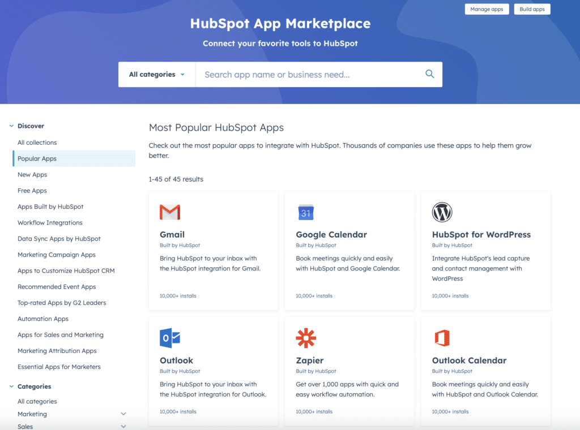Click Zapier's 10,000+ installs text

click(314, 411)
